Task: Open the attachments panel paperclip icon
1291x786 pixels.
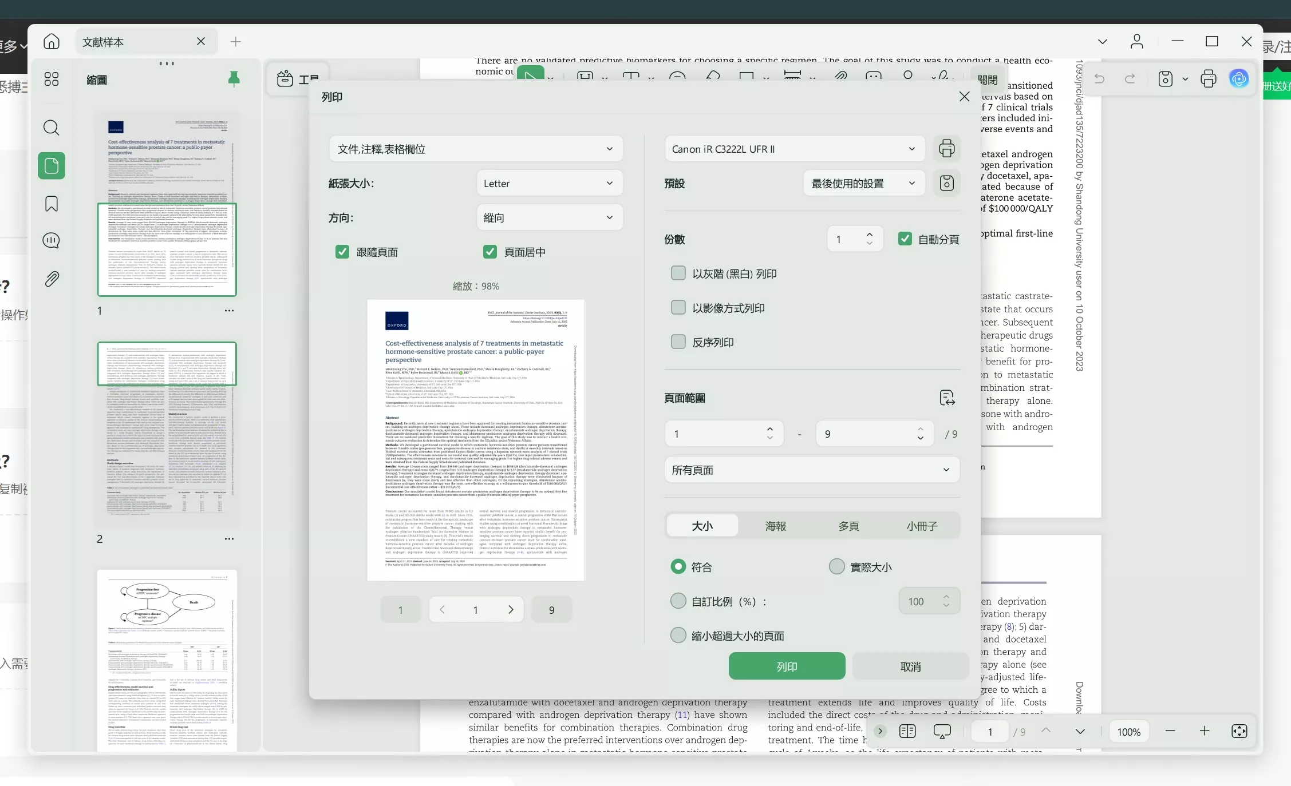Action: tap(52, 279)
